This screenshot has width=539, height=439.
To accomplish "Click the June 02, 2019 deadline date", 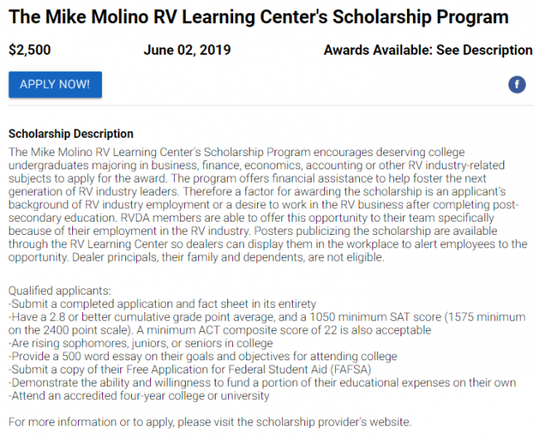I will pos(187,50).
